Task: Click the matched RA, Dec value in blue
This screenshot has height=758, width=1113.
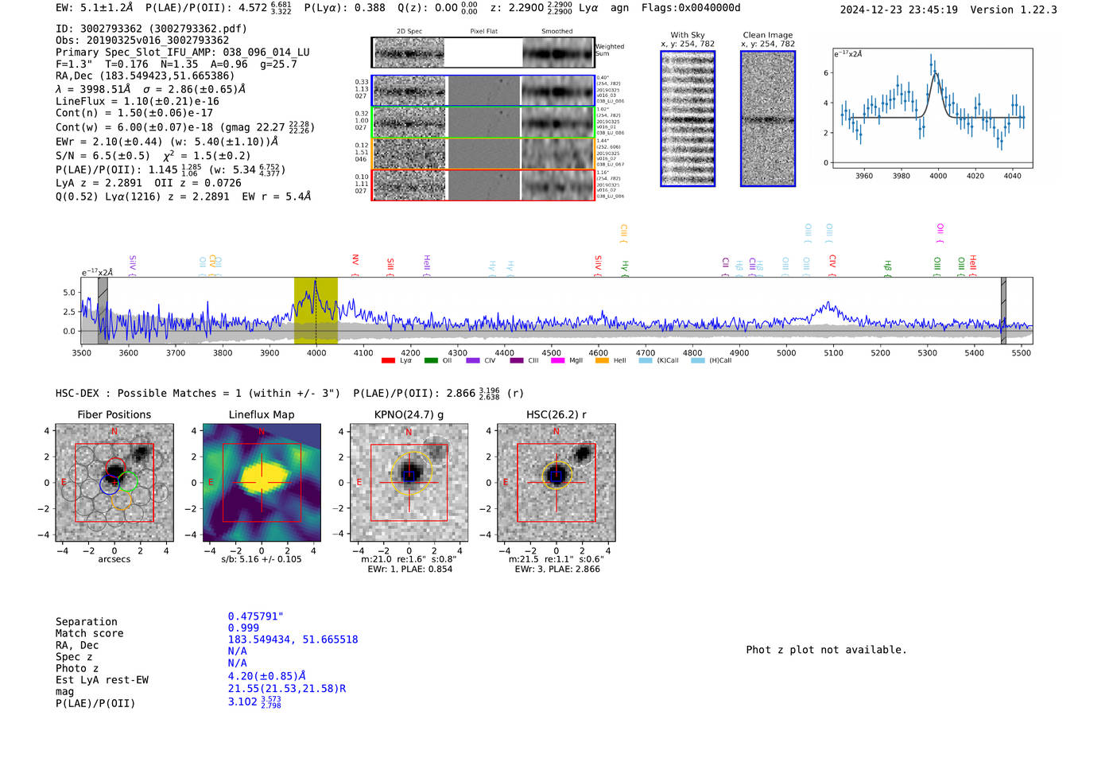Action: point(293,639)
